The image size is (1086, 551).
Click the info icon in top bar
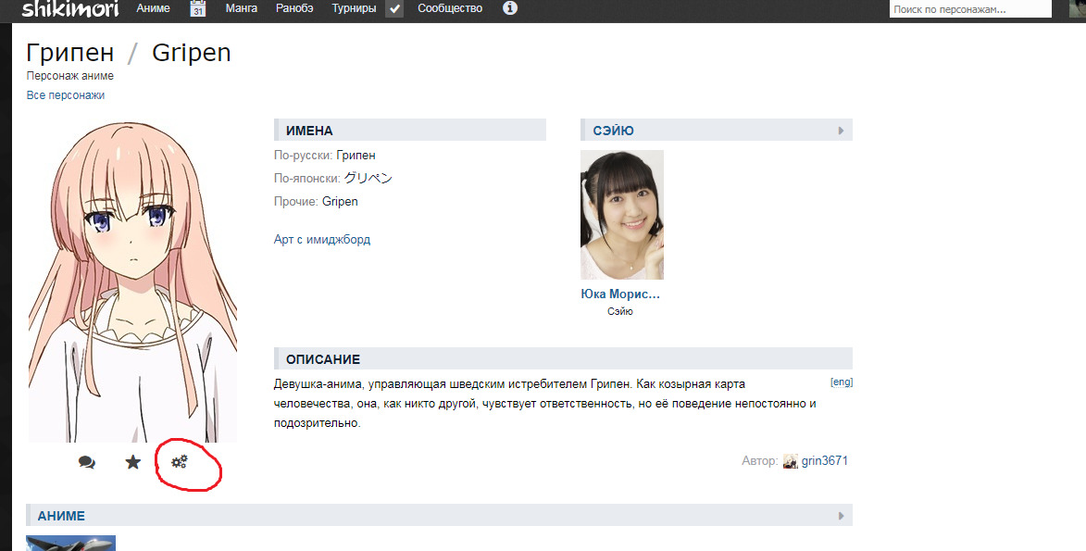click(509, 9)
